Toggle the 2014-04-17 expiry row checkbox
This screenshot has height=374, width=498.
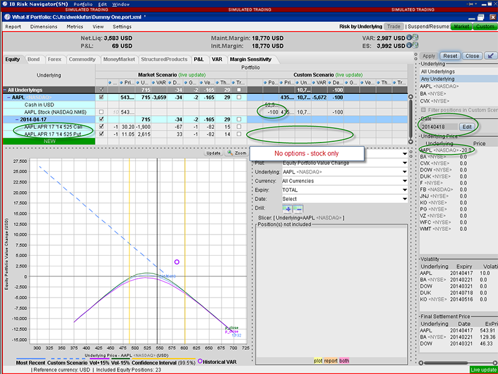pos(101,119)
